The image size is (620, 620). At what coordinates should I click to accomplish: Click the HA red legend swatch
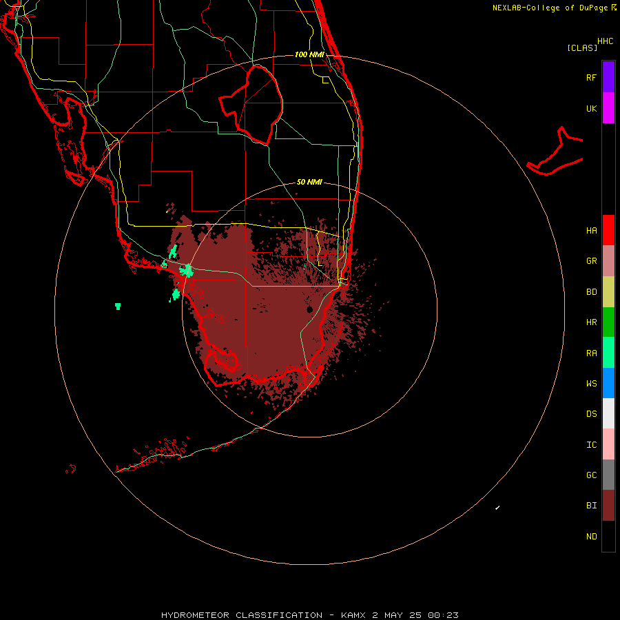(x=608, y=230)
